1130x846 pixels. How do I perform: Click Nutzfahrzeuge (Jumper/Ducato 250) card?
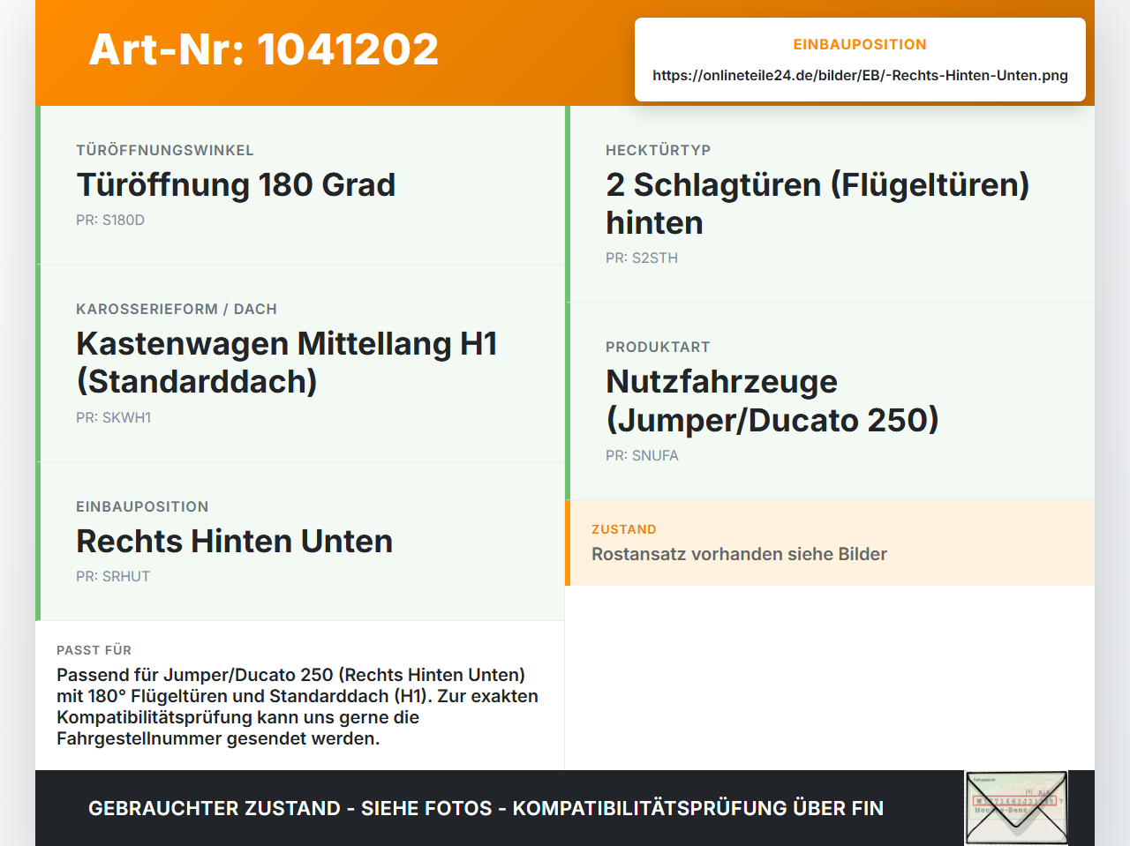point(830,401)
